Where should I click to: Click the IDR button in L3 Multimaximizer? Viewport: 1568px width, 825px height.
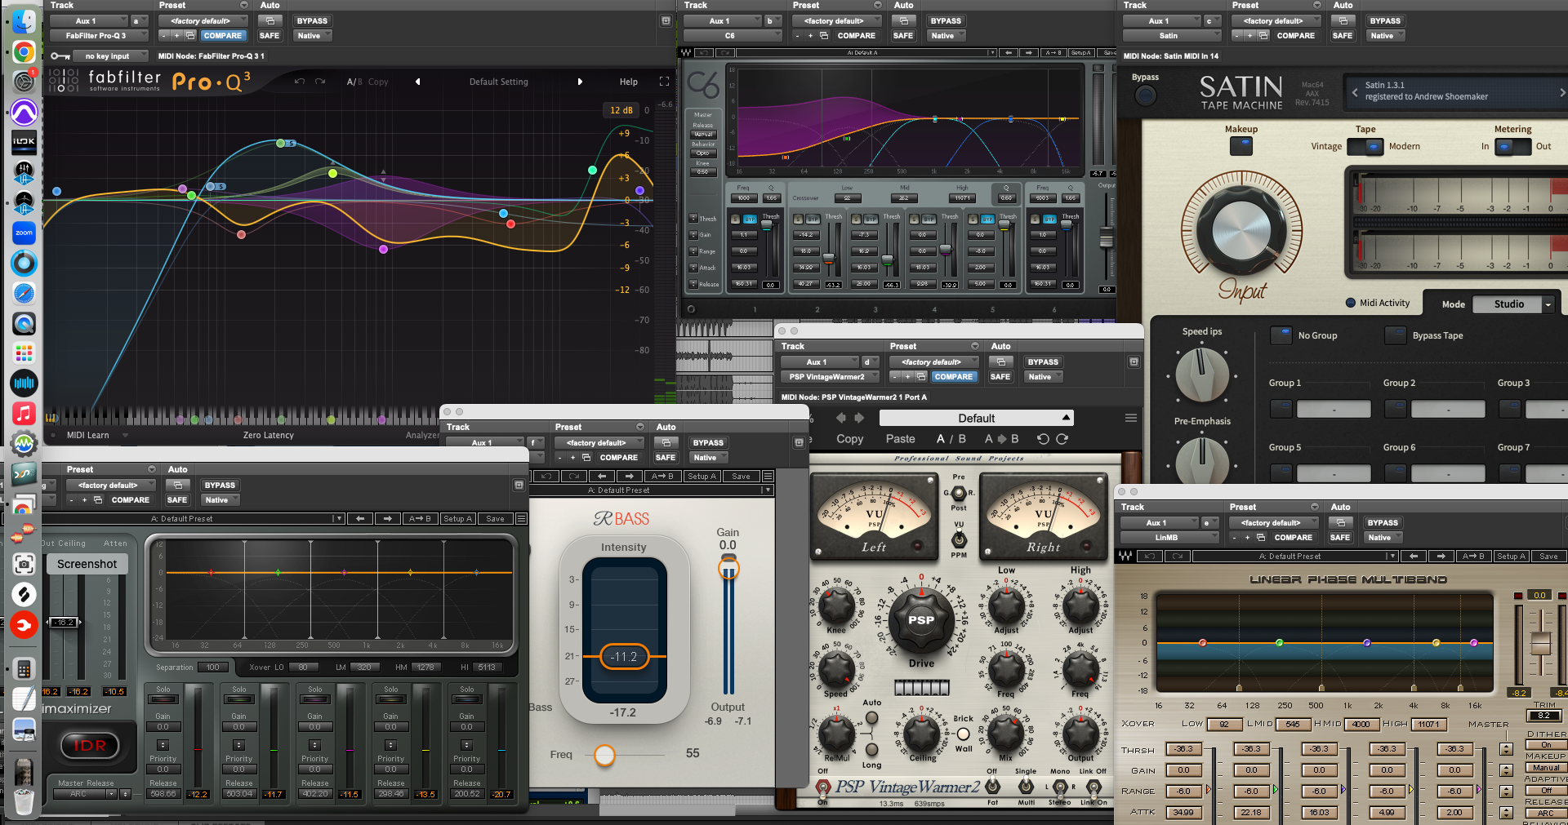pos(90,745)
